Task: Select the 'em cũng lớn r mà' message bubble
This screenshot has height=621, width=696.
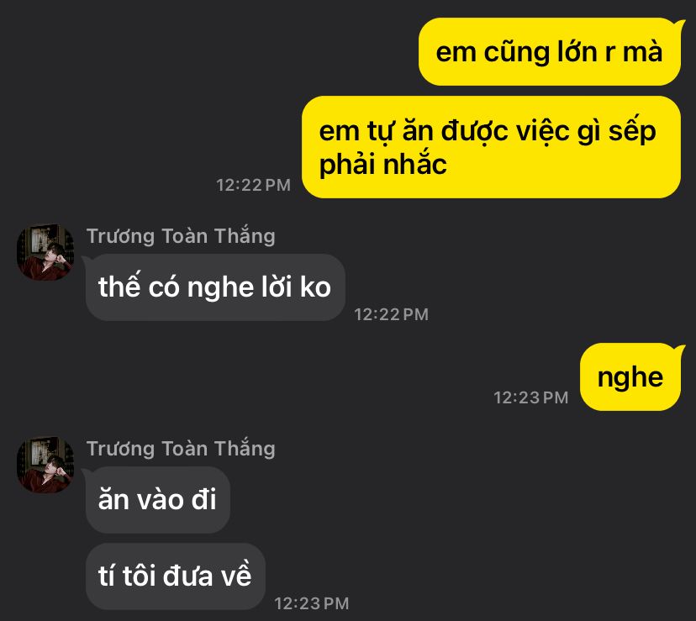Action: 550,52
